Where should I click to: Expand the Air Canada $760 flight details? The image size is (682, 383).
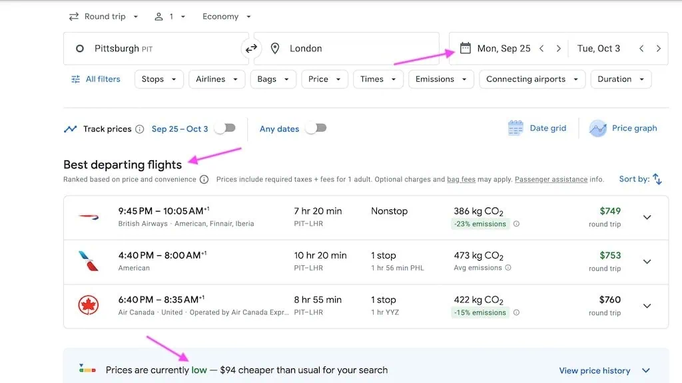coord(647,306)
